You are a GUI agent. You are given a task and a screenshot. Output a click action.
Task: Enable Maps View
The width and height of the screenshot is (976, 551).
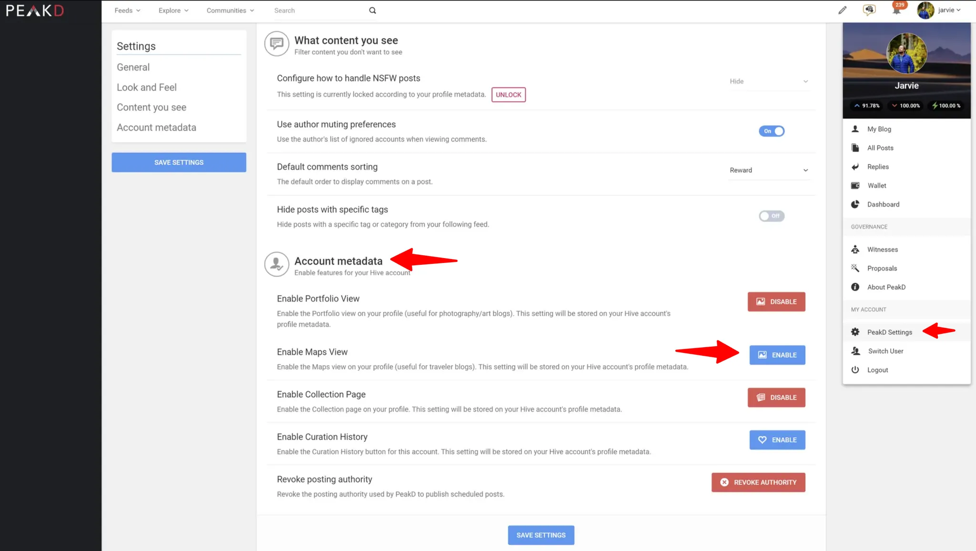[x=777, y=355]
